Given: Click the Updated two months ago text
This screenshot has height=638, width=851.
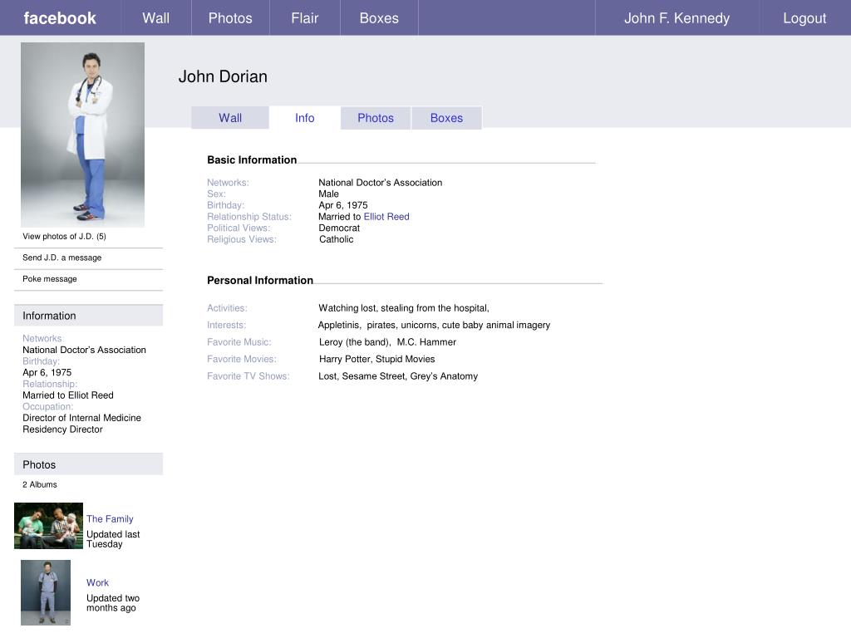Looking at the screenshot, I should (x=113, y=603).
